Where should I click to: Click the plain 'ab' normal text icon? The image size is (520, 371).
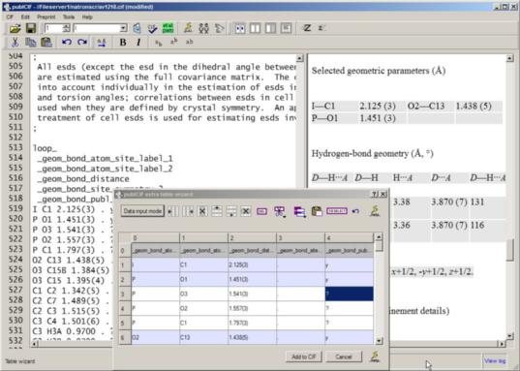click(x=189, y=43)
